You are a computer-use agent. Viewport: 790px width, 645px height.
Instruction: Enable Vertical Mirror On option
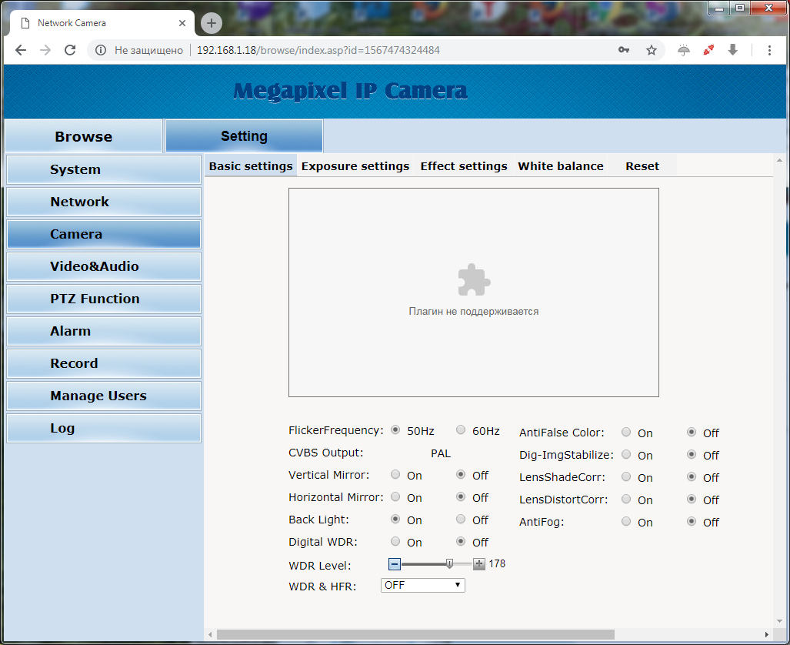tap(395, 475)
